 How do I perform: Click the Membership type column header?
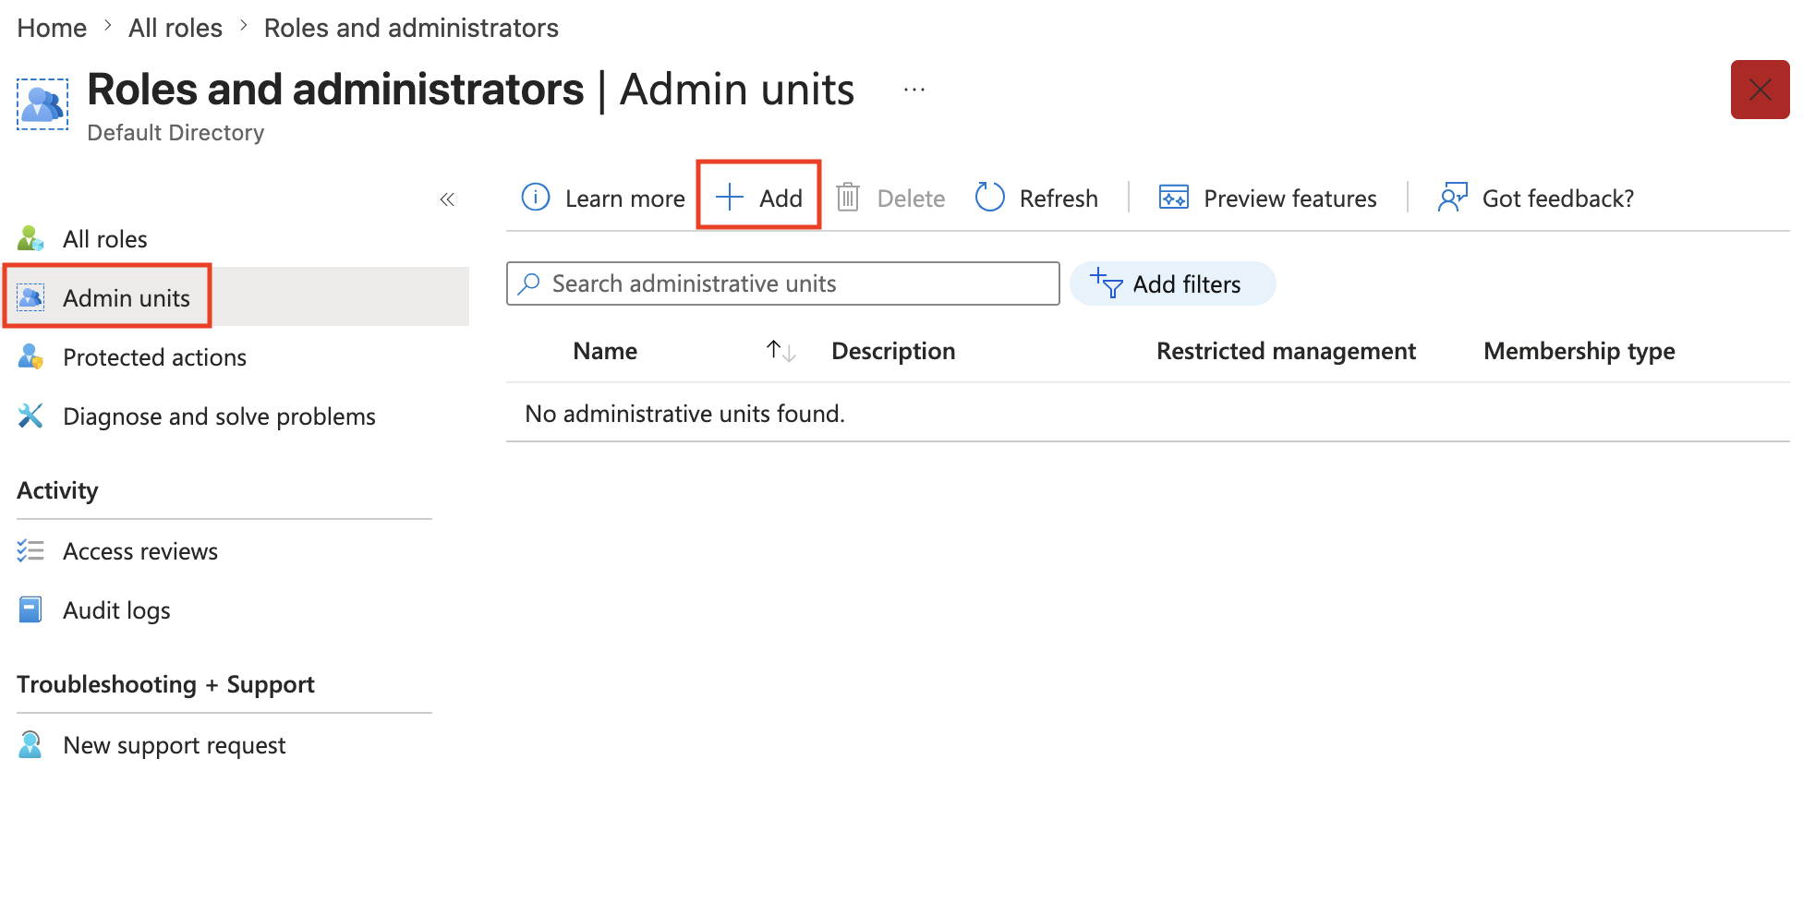coord(1579,351)
